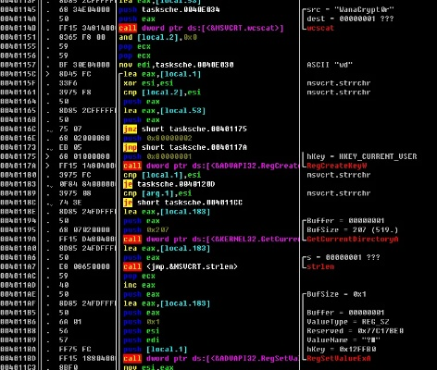The width and height of the screenshot is (437, 370).
Task: Select the 'push 0x1' instruction
Action: 142,322
